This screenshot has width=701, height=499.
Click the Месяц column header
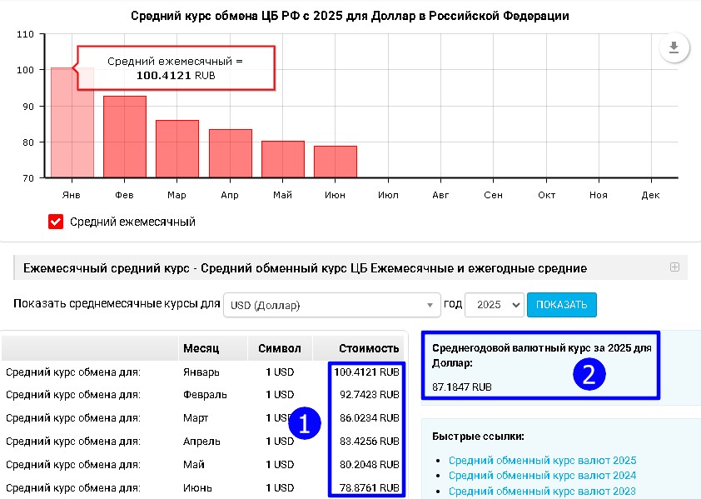tap(201, 348)
